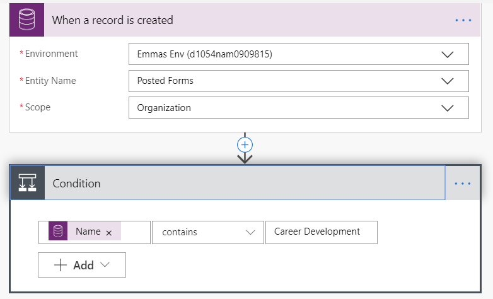Open the trigger step's ellipsis menu
Screen dimensions: 493x299
pyautogui.click(x=463, y=20)
